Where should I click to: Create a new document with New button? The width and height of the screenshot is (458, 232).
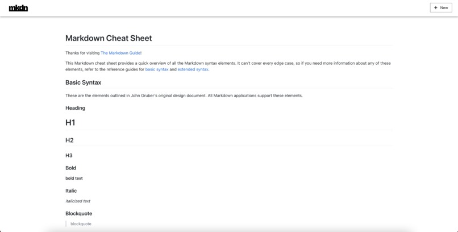441,8
